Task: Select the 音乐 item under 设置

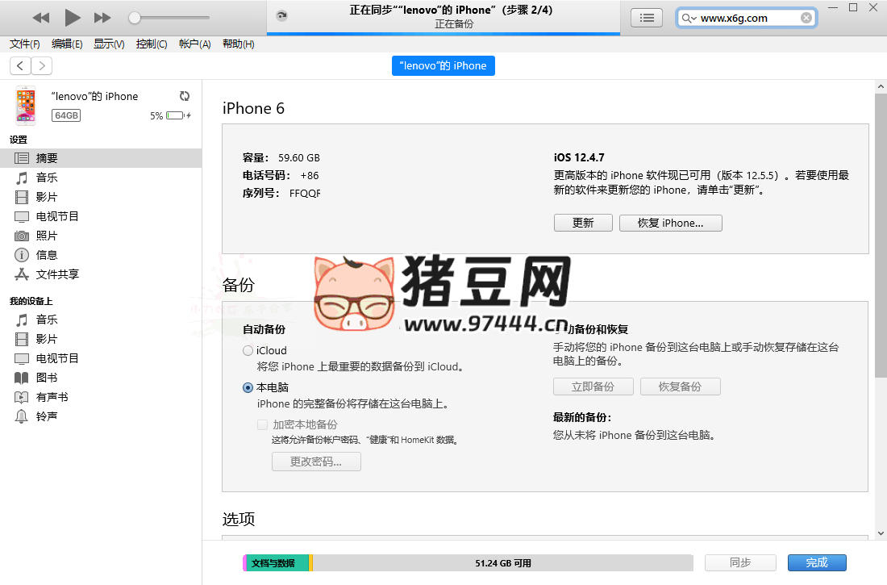Action: (x=47, y=177)
